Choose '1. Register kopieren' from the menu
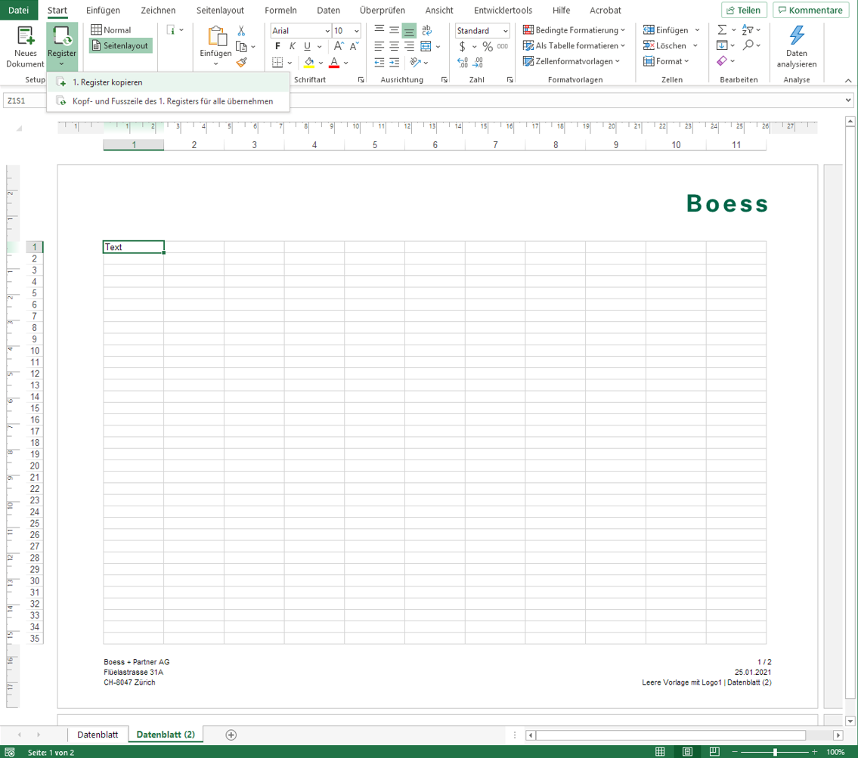 pos(168,82)
